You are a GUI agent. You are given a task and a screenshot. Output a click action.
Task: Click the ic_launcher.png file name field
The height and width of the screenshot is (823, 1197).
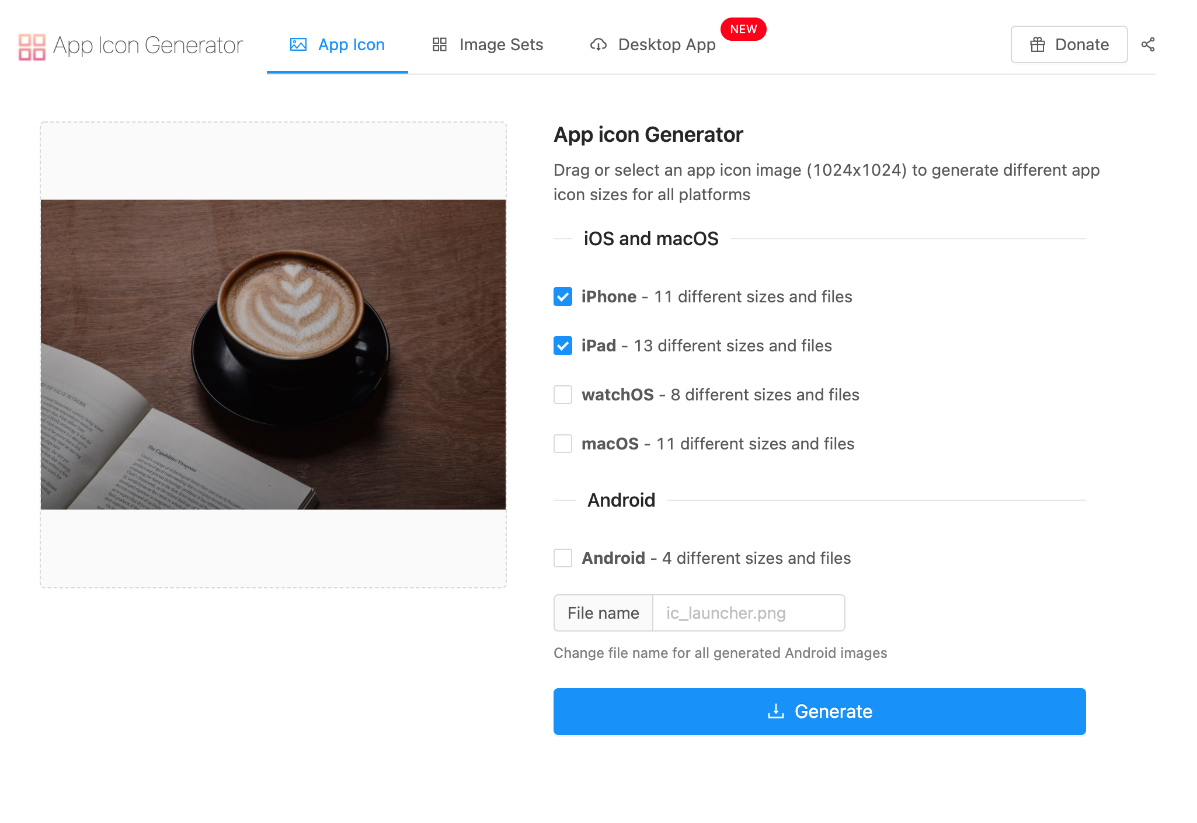pos(748,613)
